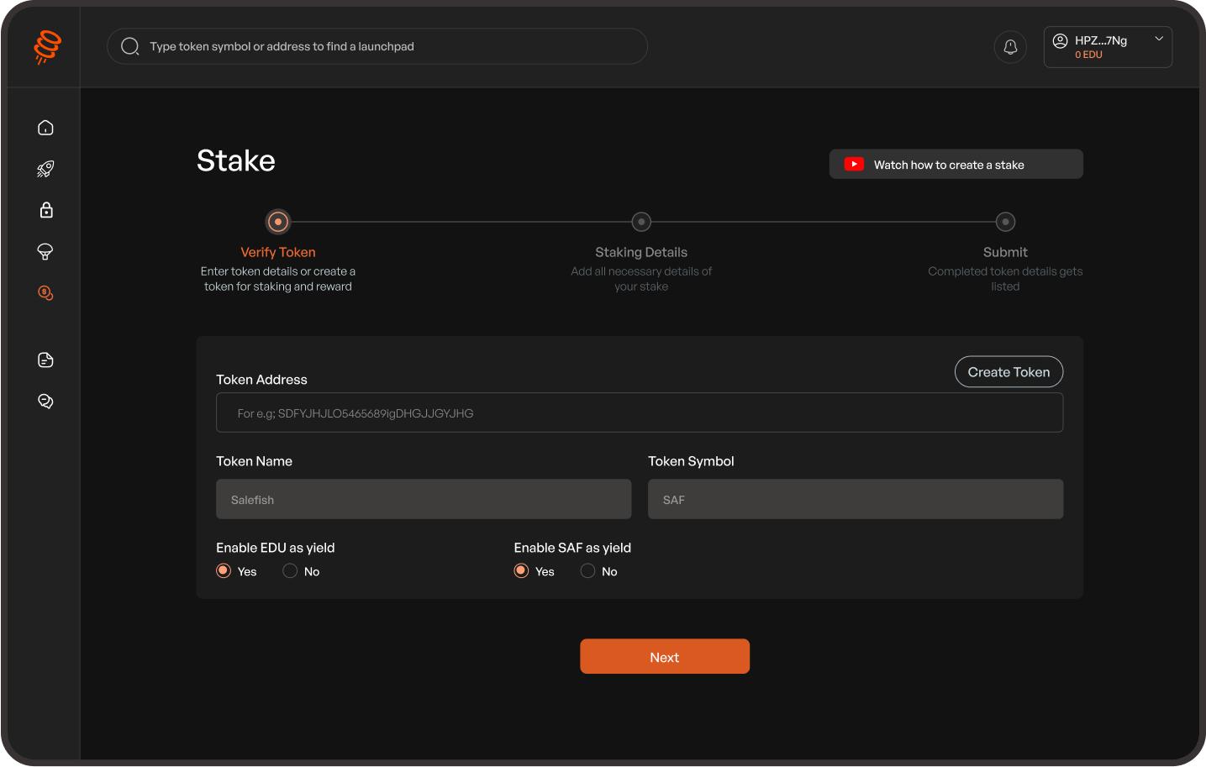This screenshot has height=767, width=1206.
Task: Expand the HPZ...7Ng wallet dropdown
Action: 1108,46
